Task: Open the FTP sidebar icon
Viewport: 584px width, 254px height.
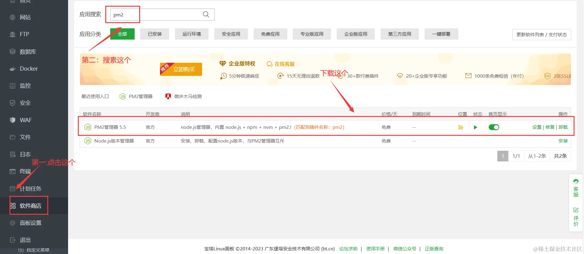Action: point(13,34)
